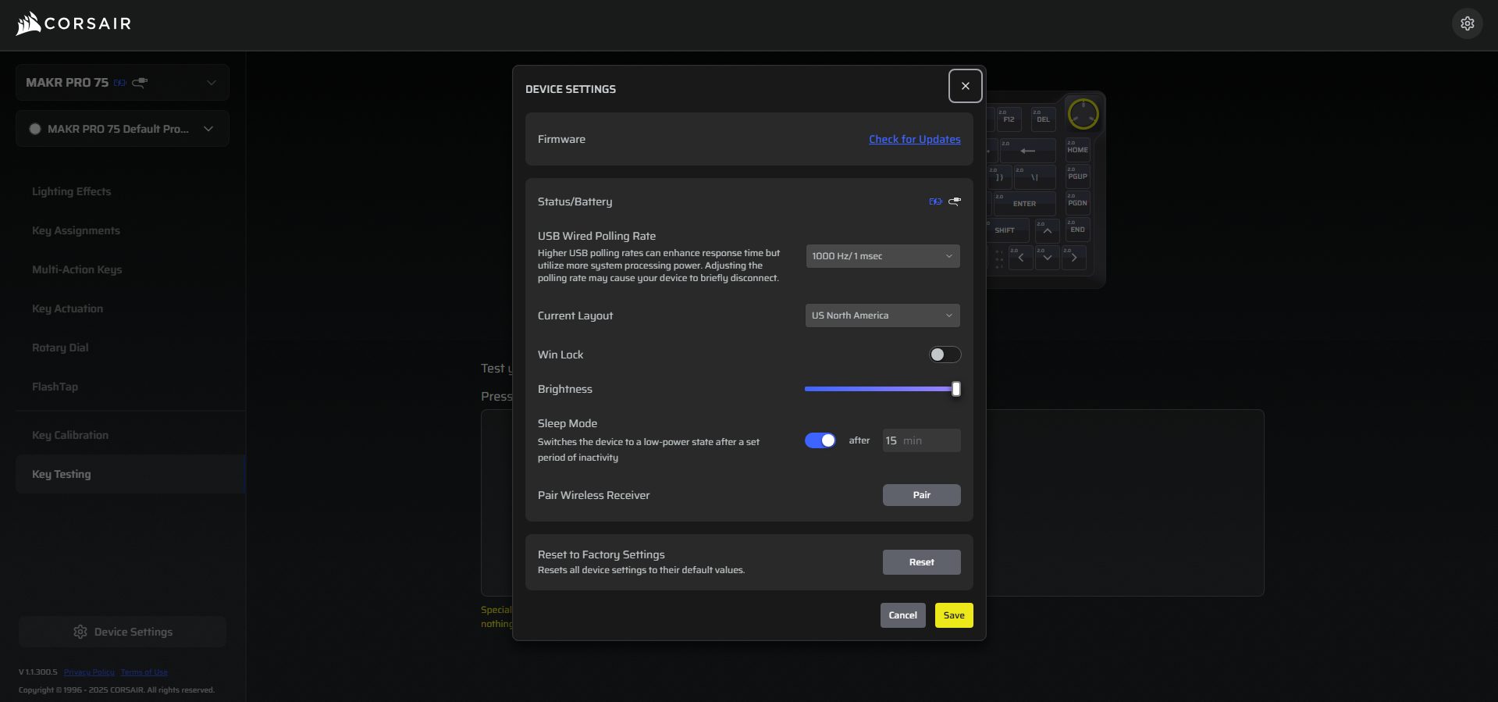Click the HOME key on keyboard preview

[x=1077, y=148]
